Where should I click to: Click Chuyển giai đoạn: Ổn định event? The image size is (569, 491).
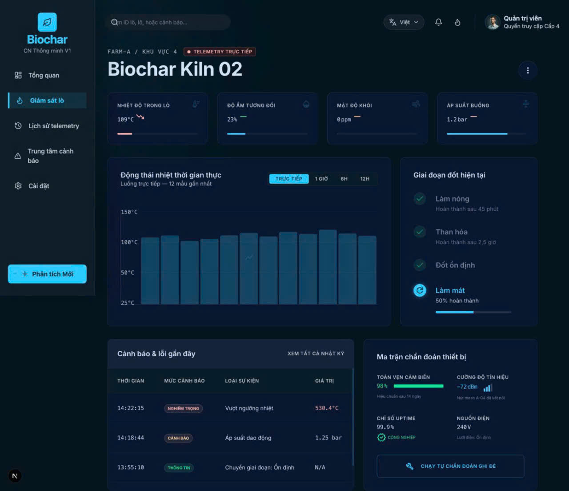260,467
